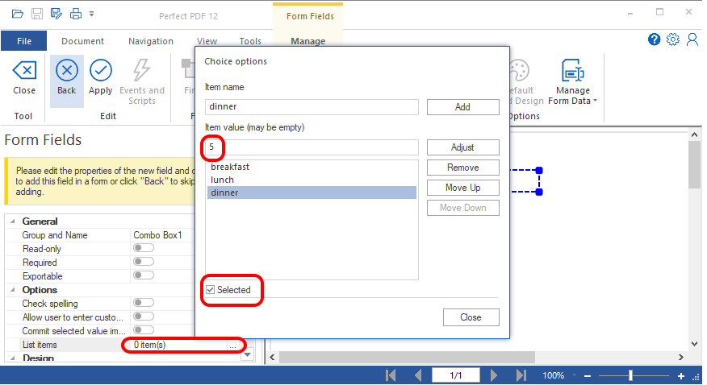The image size is (707, 385).
Task: Toggle the Read-only switch
Action: (143, 249)
